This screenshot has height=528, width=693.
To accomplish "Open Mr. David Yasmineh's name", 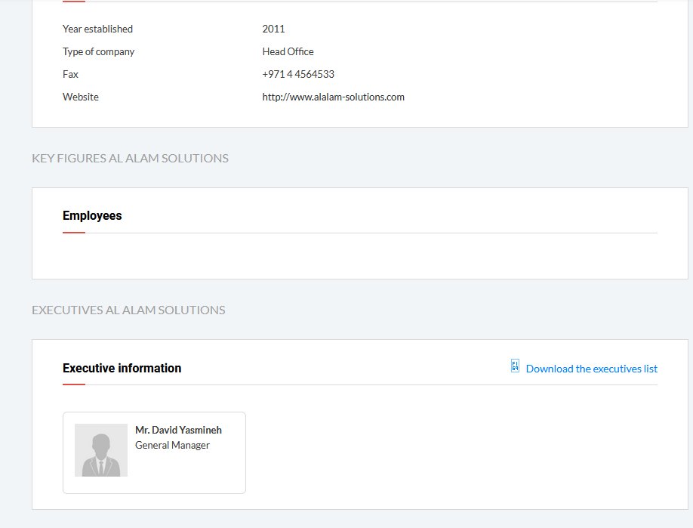I will (178, 430).
